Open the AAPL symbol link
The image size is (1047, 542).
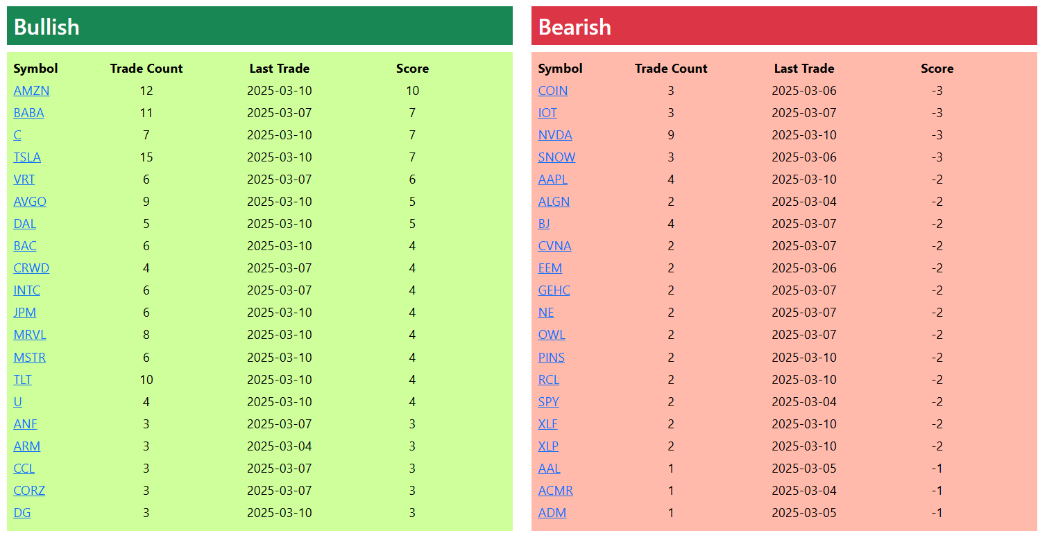(x=553, y=180)
